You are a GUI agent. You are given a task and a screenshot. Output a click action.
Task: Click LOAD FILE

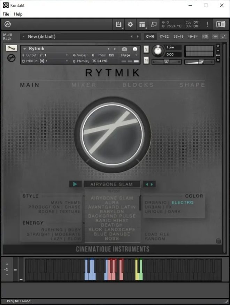coord(157,234)
